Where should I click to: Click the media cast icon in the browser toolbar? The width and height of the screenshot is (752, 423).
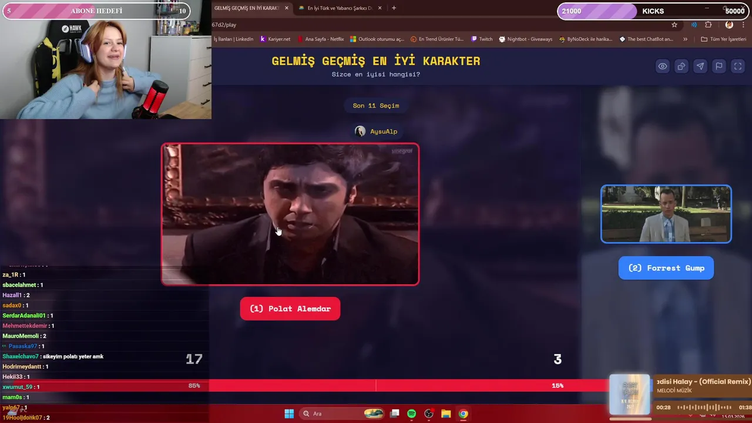click(x=694, y=25)
